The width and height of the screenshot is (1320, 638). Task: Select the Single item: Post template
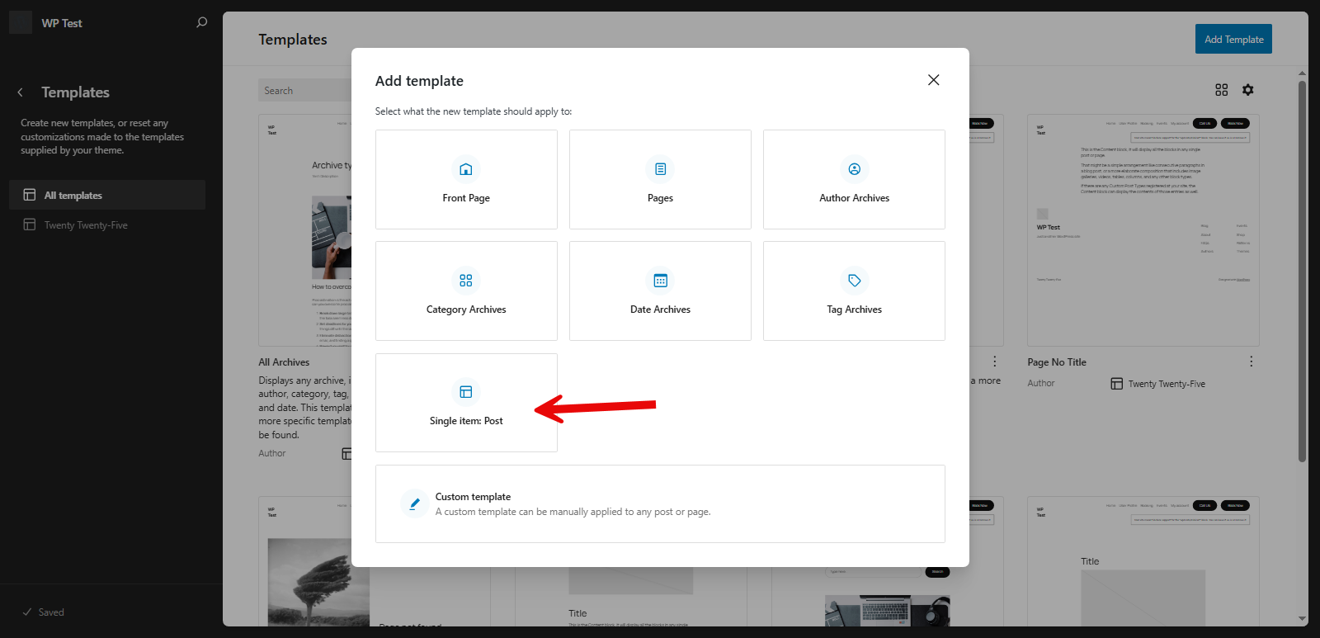pyautogui.click(x=466, y=403)
